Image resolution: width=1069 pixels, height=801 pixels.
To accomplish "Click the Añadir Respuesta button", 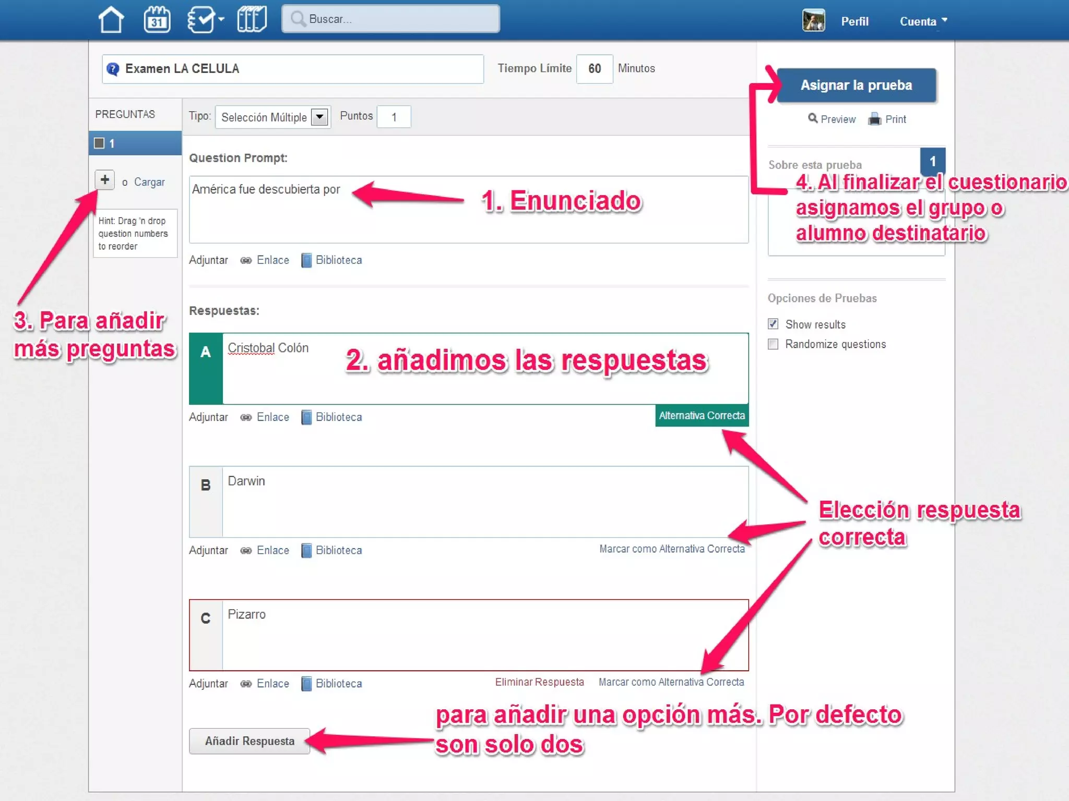I will [250, 741].
